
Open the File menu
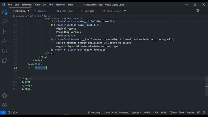tap(10, 5)
